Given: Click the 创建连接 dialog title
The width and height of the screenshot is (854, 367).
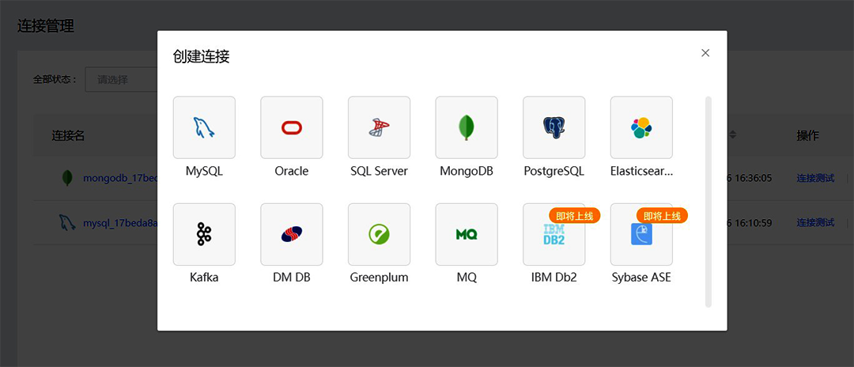Looking at the screenshot, I should coord(201,57).
